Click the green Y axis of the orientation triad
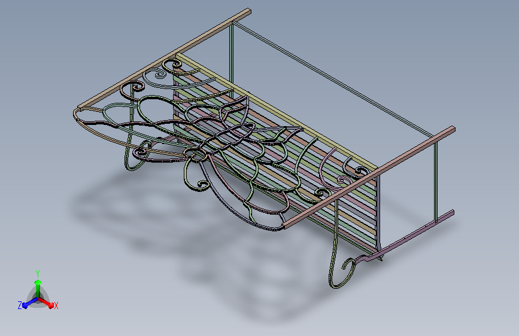This screenshot has width=519, height=336. (x=38, y=288)
